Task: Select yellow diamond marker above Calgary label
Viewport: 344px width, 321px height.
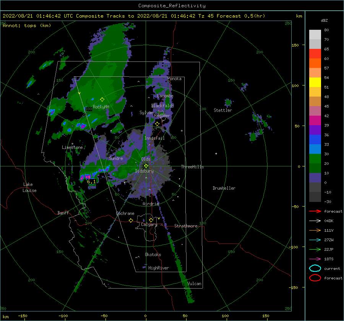Action: click(x=151, y=220)
